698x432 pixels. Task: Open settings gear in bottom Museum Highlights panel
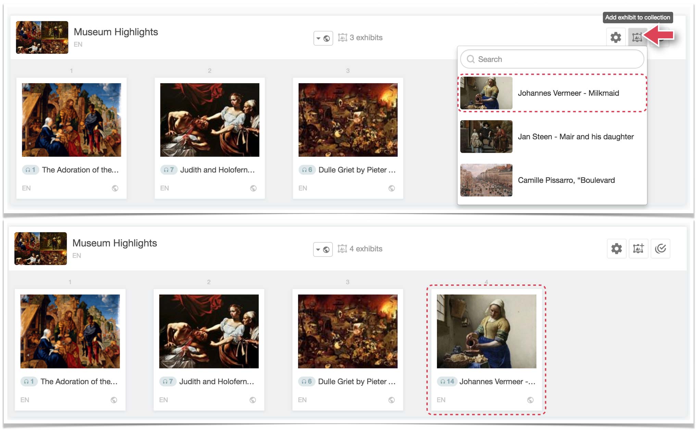click(x=616, y=249)
